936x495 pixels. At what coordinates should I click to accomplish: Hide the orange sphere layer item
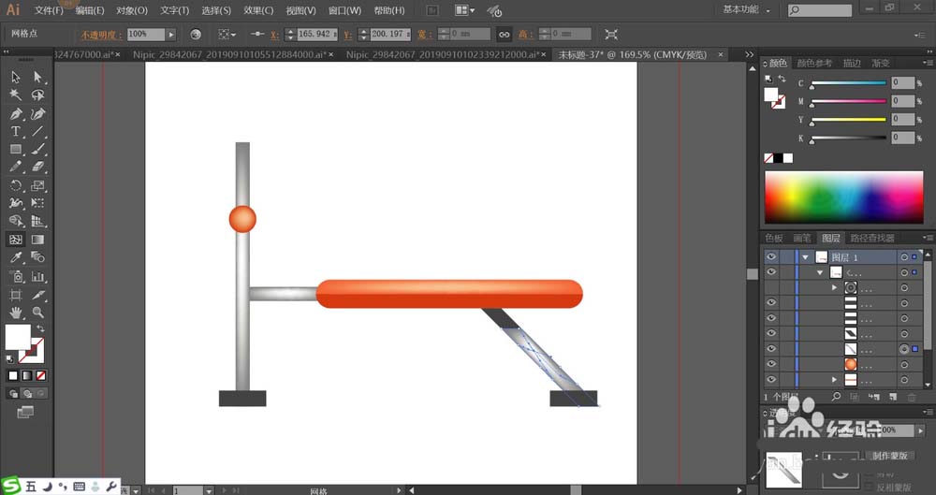click(771, 364)
